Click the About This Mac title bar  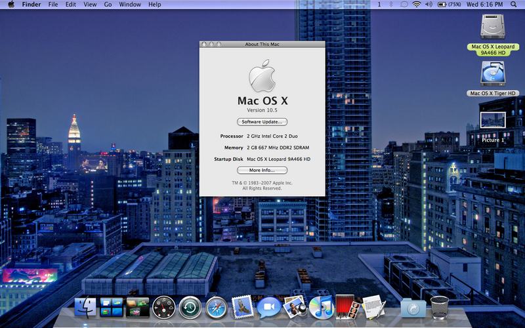(262, 44)
